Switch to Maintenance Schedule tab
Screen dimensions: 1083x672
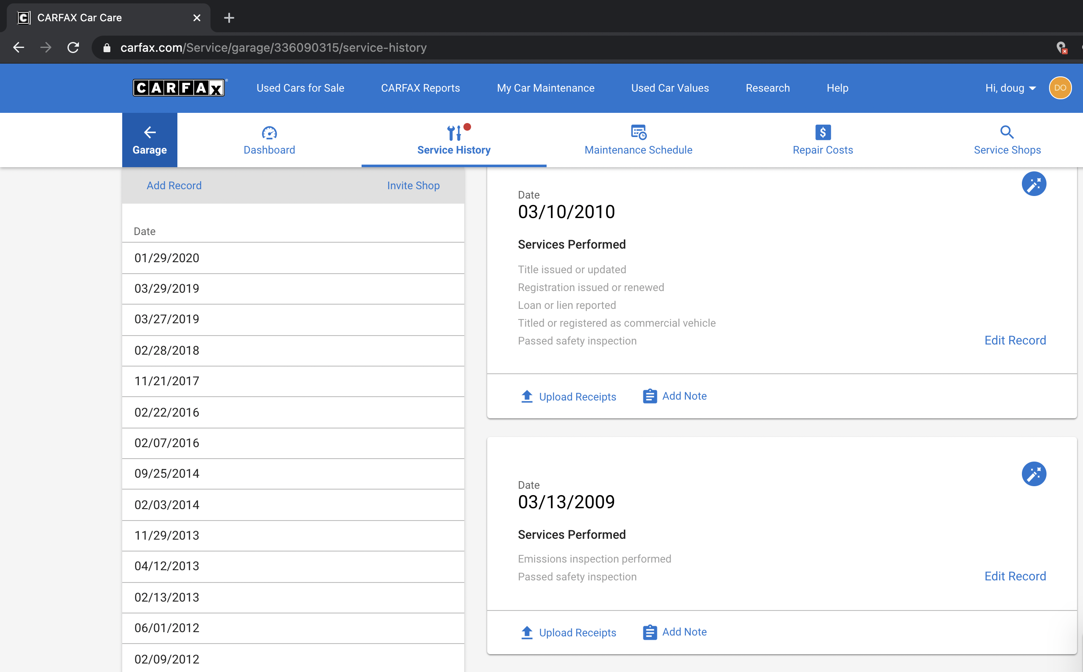point(638,140)
